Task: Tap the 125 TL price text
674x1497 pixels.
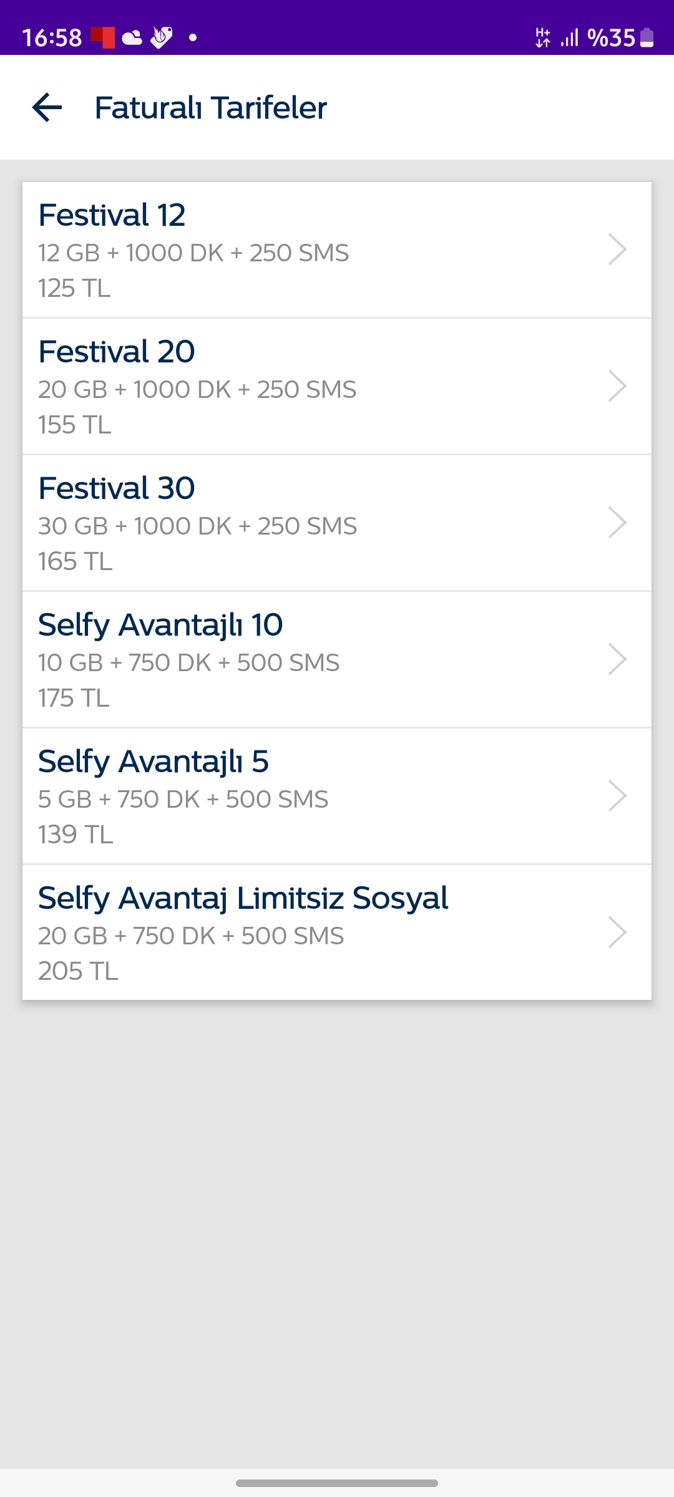Action: 74,288
